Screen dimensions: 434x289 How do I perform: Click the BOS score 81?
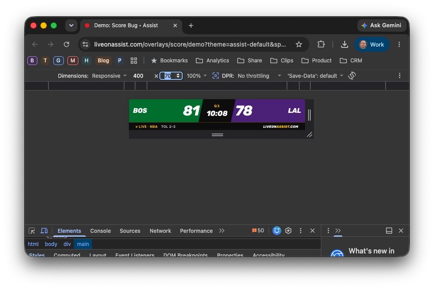coord(191,111)
